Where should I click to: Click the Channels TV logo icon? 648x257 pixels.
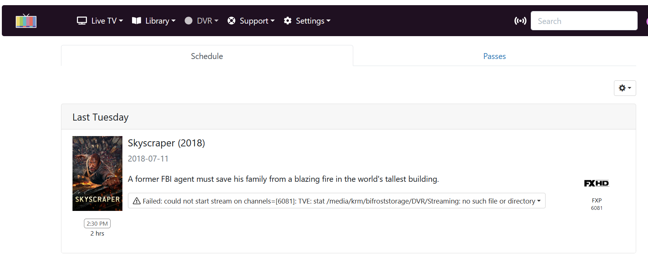tap(26, 21)
